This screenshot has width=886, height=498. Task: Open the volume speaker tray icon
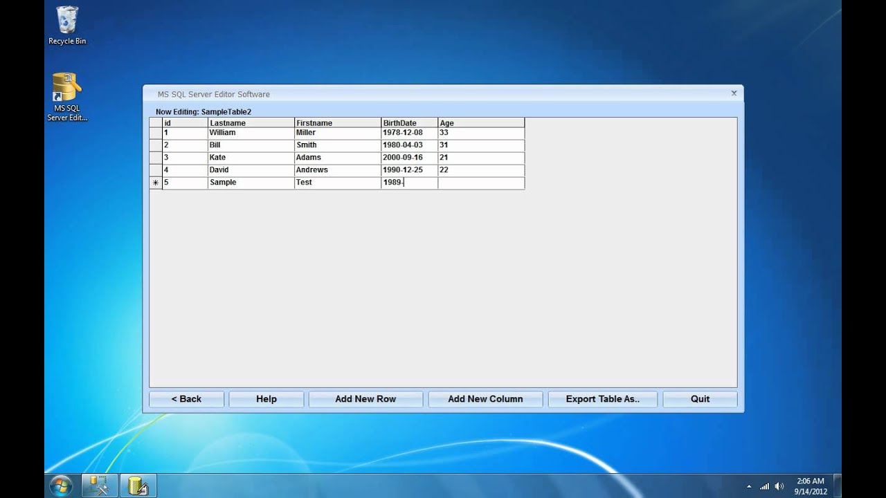779,486
